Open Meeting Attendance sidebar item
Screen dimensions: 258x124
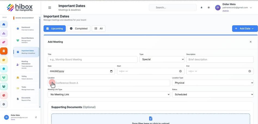[x=26, y=65]
